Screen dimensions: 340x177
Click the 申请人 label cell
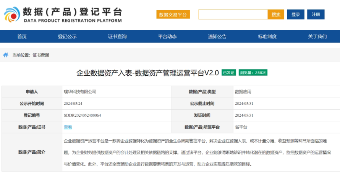click(x=32, y=92)
